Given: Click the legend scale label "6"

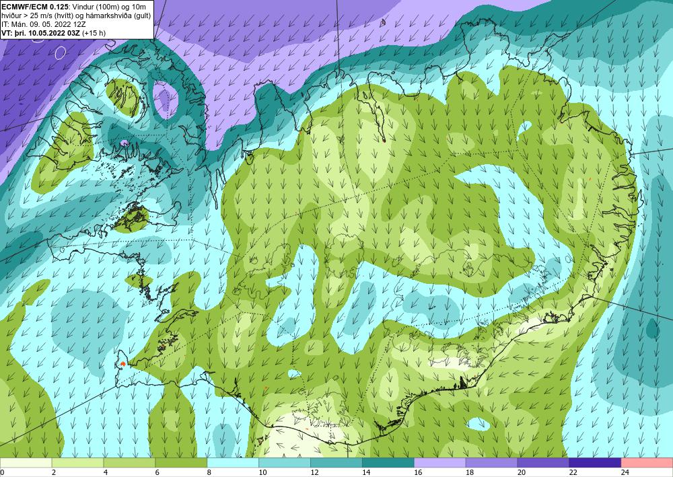Looking at the screenshot, I should 157,472.
